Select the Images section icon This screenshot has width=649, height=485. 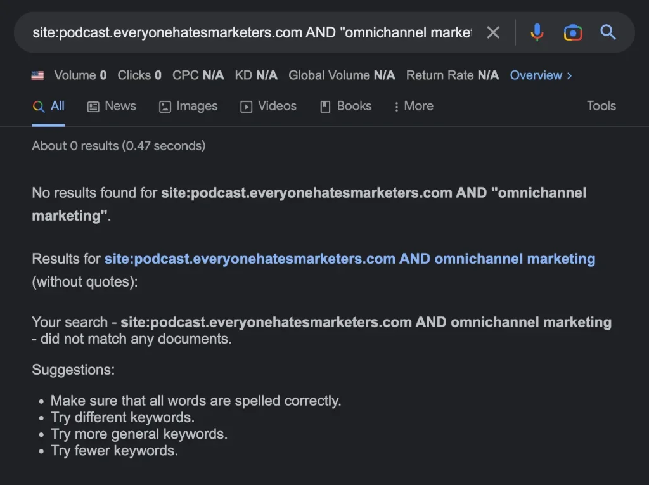click(166, 106)
